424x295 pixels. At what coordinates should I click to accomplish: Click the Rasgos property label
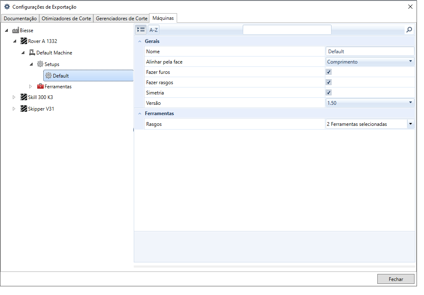(154, 124)
